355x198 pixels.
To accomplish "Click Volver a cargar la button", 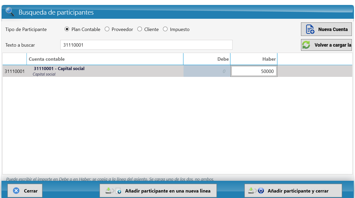I will pyautogui.click(x=326, y=45).
